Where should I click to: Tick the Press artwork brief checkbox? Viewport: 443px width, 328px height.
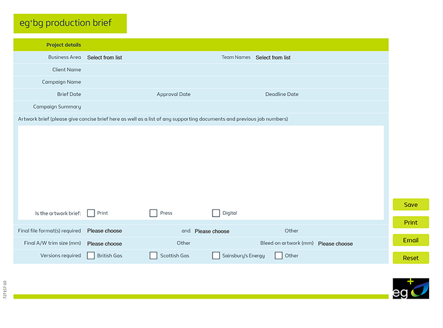point(153,213)
